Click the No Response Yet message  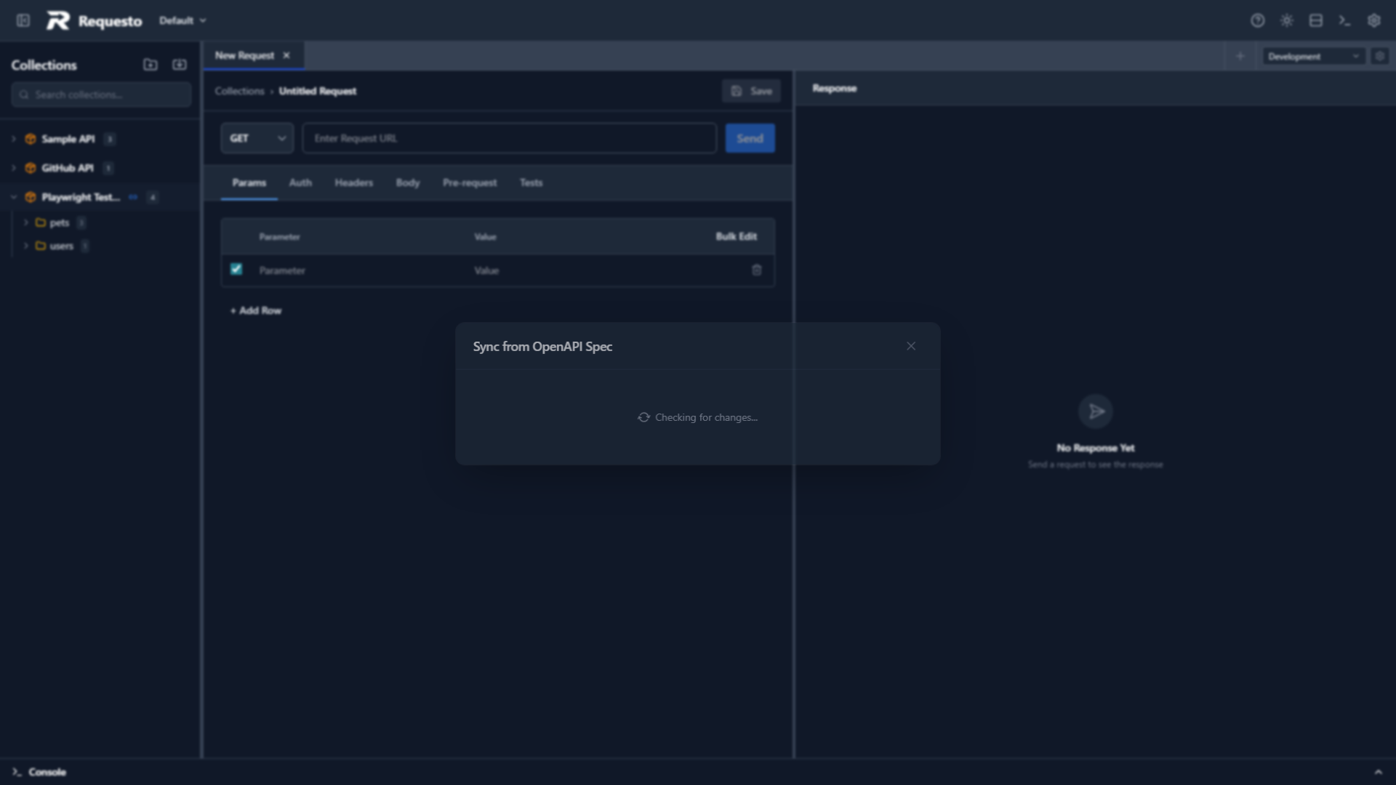(1095, 448)
